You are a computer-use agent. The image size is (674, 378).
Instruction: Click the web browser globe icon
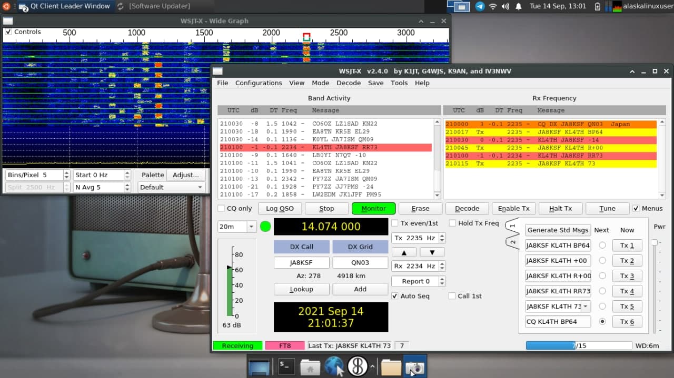click(x=334, y=366)
